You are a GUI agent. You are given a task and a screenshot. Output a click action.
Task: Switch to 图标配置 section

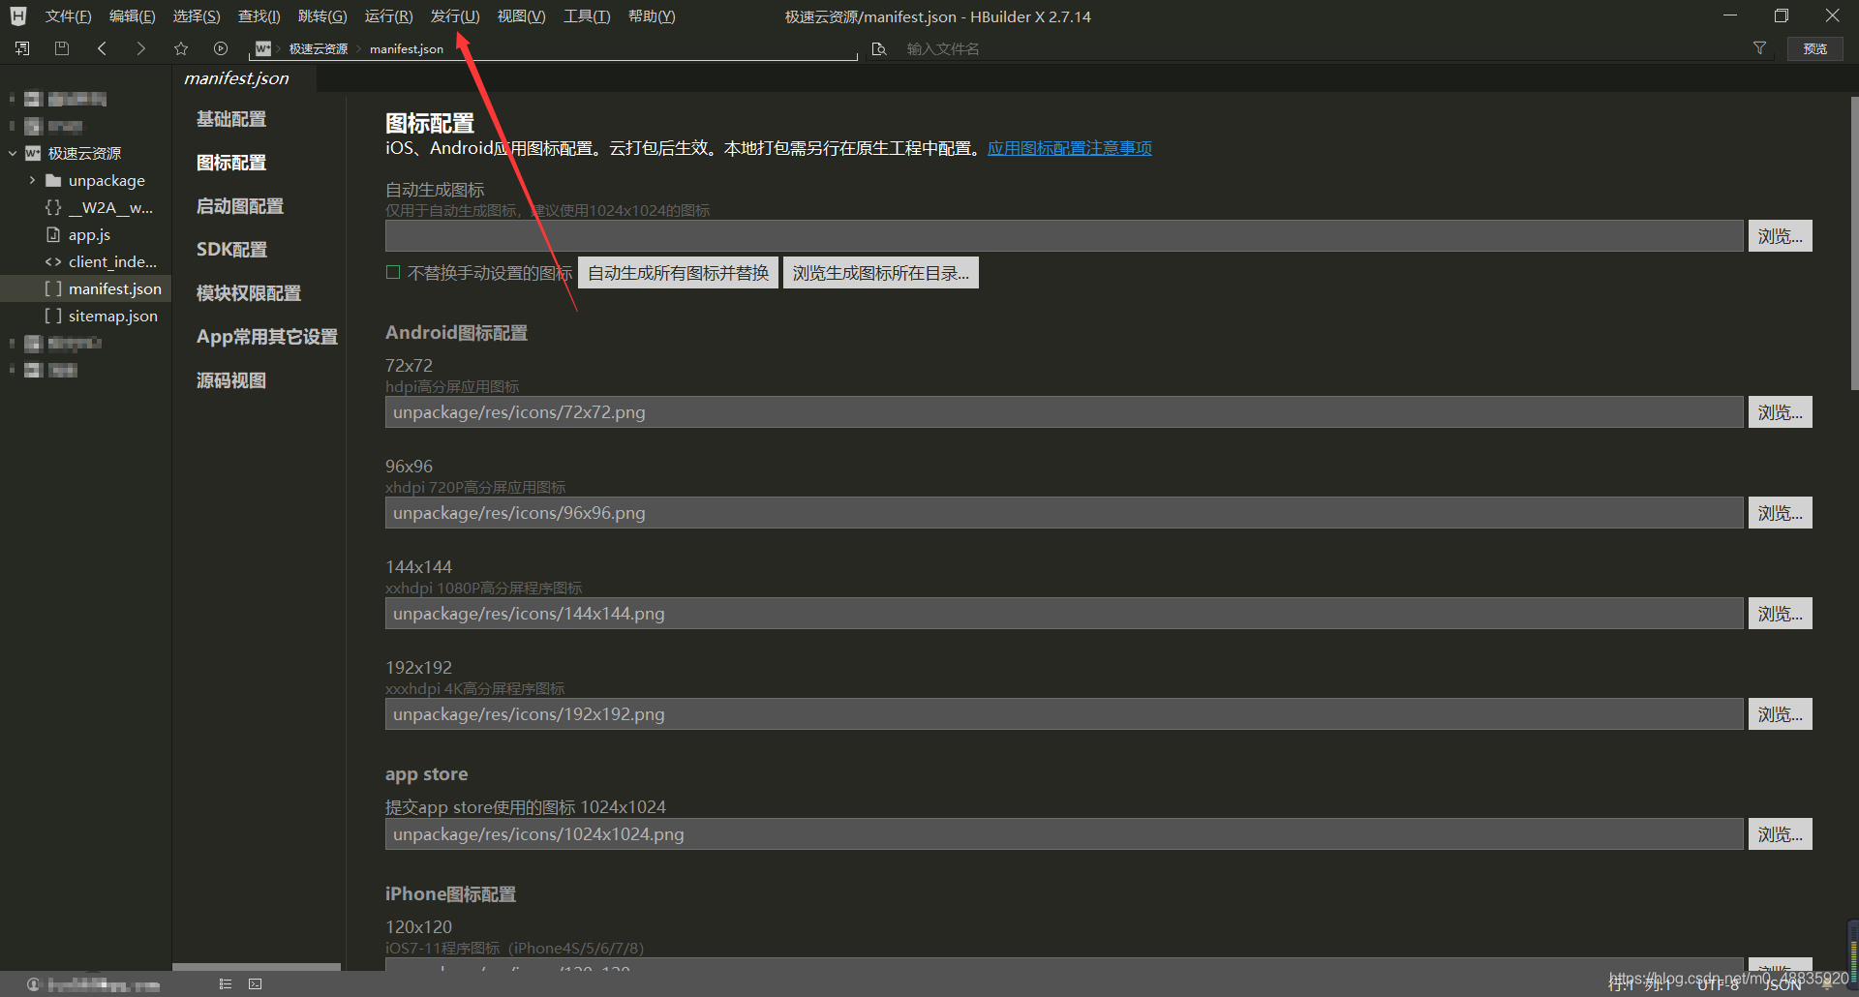click(x=231, y=163)
